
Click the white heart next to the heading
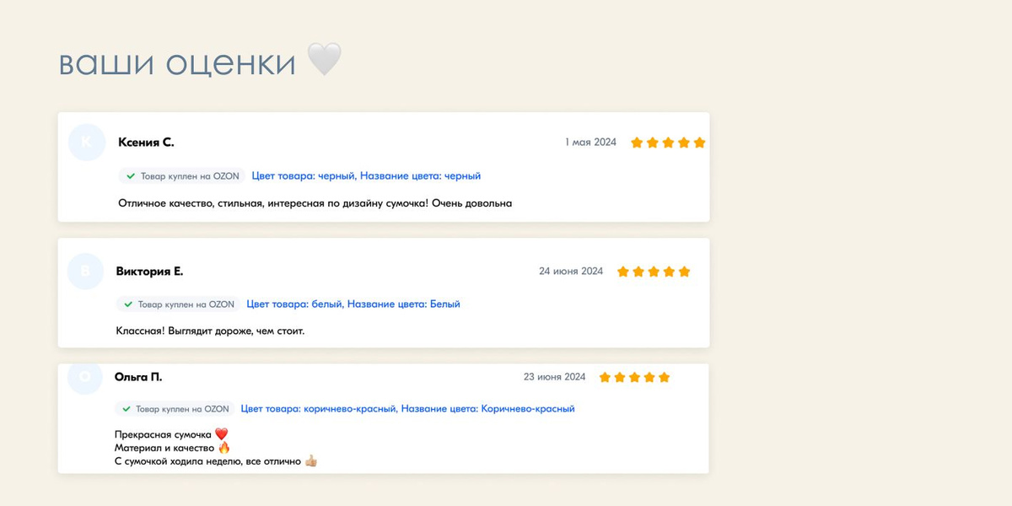[x=324, y=61]
